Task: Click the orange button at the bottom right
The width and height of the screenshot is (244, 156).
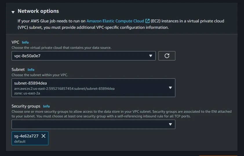Action: 218,155
